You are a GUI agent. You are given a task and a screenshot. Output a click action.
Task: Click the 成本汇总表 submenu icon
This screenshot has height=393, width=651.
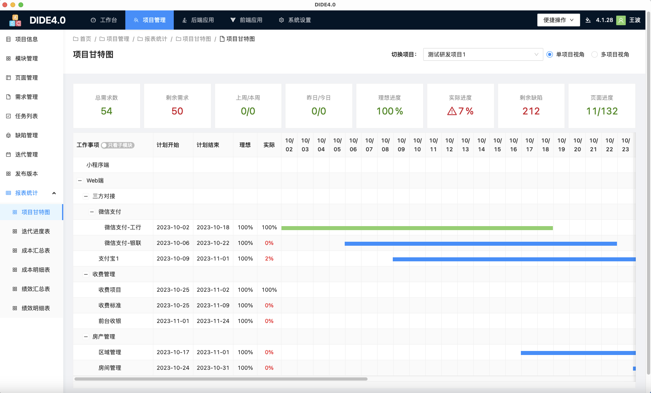tap(15, 251)
